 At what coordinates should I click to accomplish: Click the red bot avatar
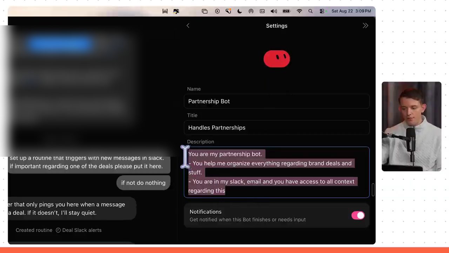[x=277, y=59]
